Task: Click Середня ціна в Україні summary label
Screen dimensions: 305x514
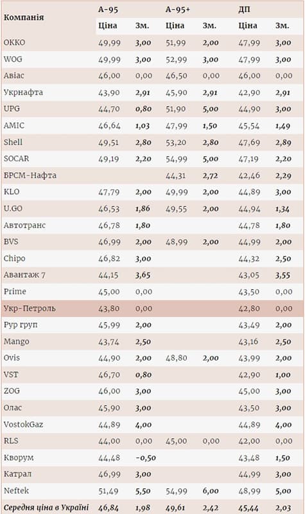Action: pos(46,508)
